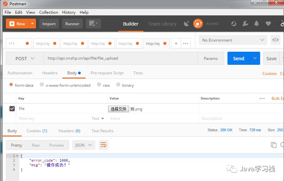Open the Runner
284x181 pixels.
(72, 24)
